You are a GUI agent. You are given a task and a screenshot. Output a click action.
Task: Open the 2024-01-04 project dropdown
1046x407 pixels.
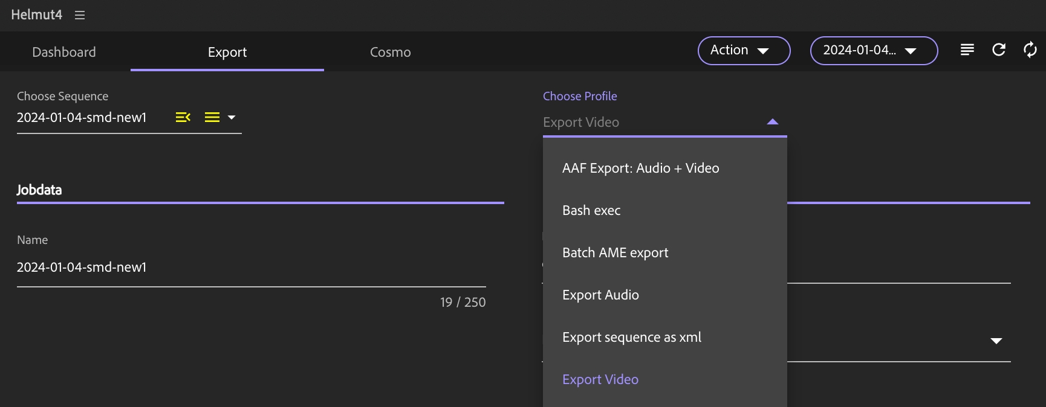[874, 51]
